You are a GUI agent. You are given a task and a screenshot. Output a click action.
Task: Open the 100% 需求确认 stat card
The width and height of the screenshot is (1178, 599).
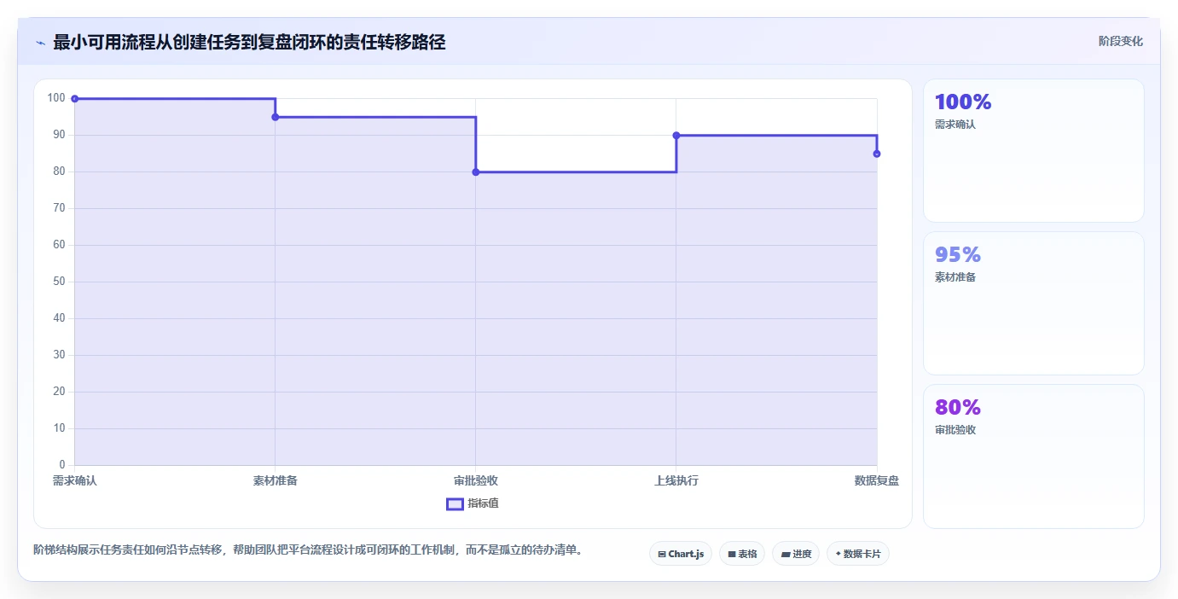point(1034,151)
